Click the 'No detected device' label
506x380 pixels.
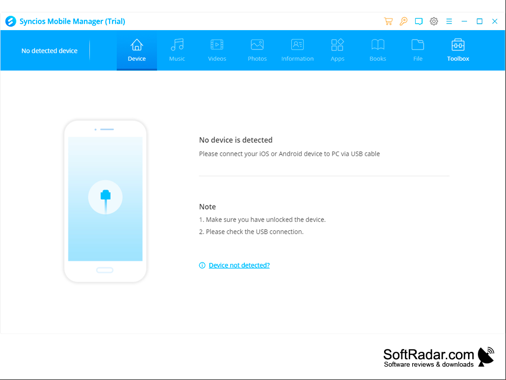coord(49,51)
